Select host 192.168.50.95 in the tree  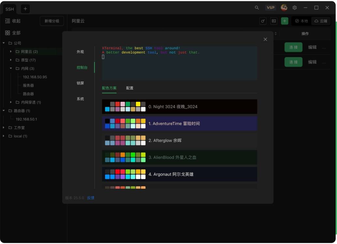35,77
